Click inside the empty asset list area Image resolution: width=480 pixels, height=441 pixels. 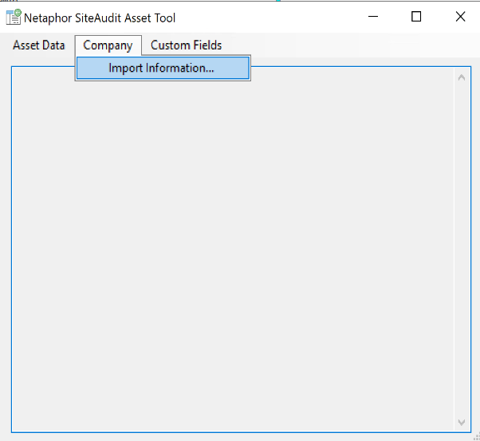(233, 251)
